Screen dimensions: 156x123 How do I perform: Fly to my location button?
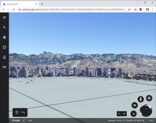[149, 98]
